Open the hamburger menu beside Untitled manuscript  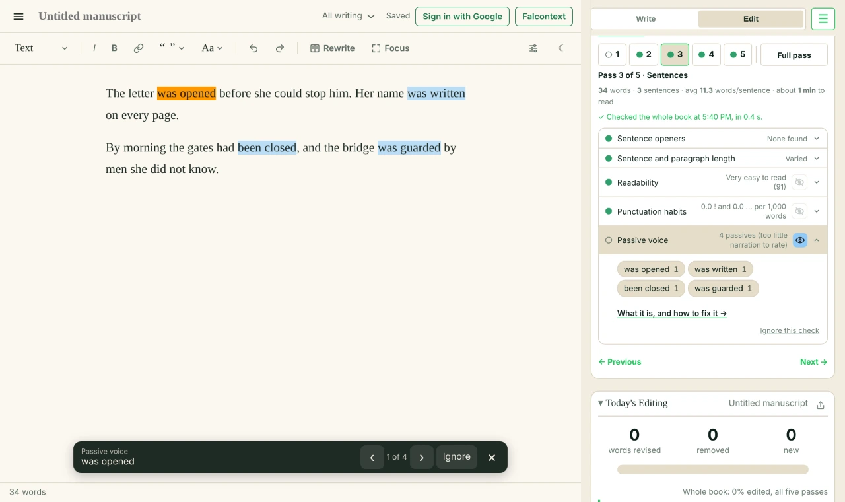point(18,17)
